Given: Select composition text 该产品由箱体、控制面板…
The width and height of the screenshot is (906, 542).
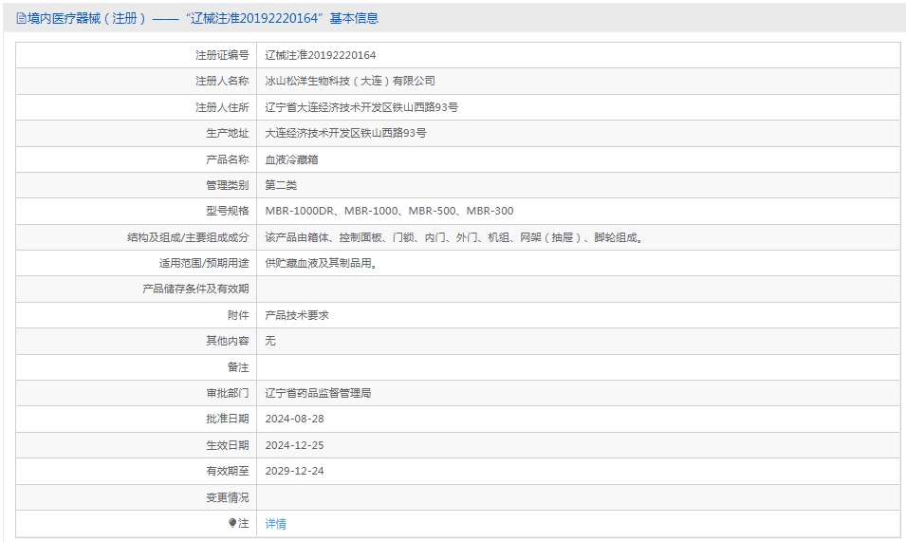Looking at the screenshot, I should 455,237.
